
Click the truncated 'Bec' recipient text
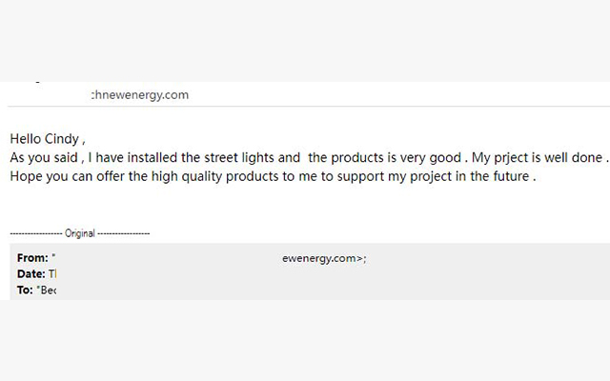(48, 290)
